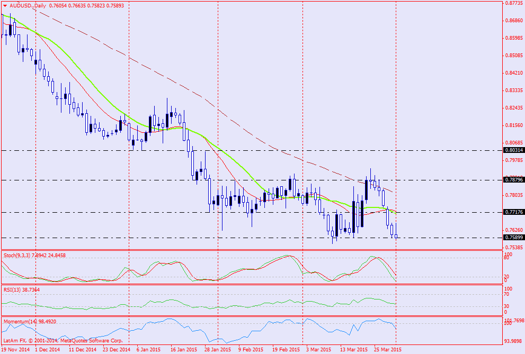The width and height of the screenshot is (525, 354).
Task: Click the 16 Jan 2015 date label
Action: 184,350
